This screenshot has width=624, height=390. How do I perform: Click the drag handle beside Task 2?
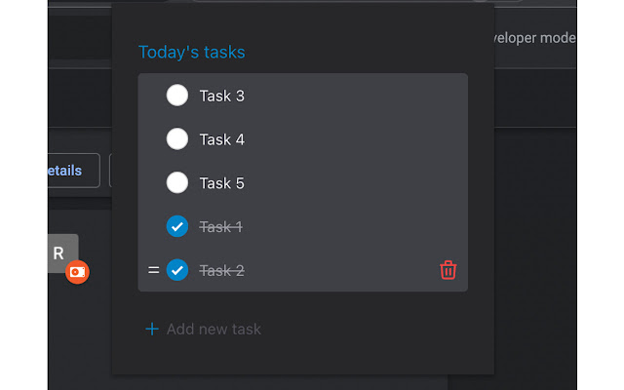[153, 270]
